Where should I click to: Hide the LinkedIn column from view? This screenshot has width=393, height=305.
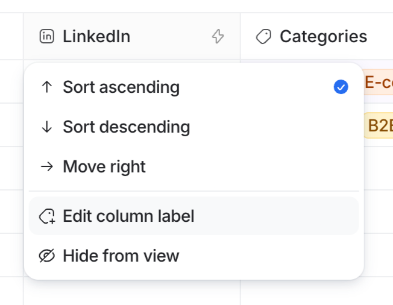coord(121,256)
